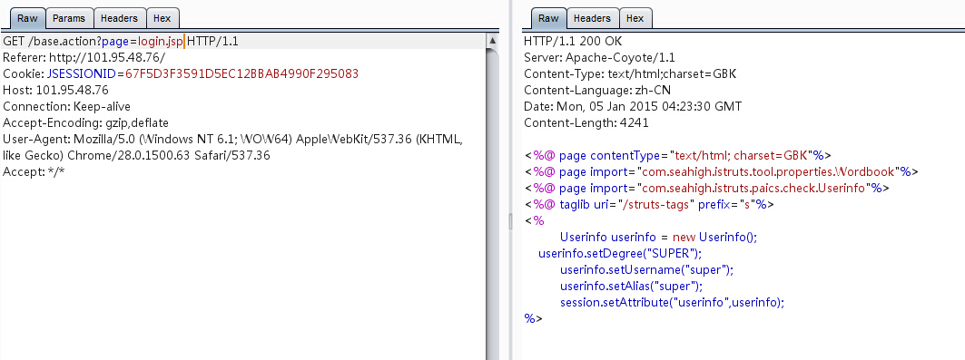Click the Referer header line
The width and height of the screenshot is (965, 360).
pos(84,58)
